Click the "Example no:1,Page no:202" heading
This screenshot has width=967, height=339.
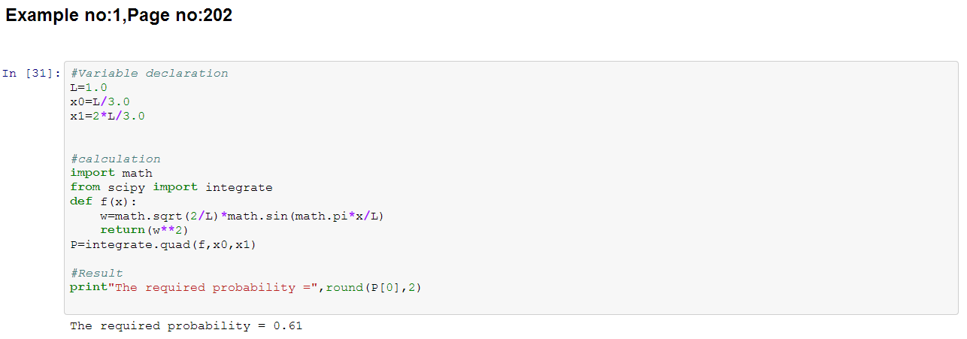(119, 15)
